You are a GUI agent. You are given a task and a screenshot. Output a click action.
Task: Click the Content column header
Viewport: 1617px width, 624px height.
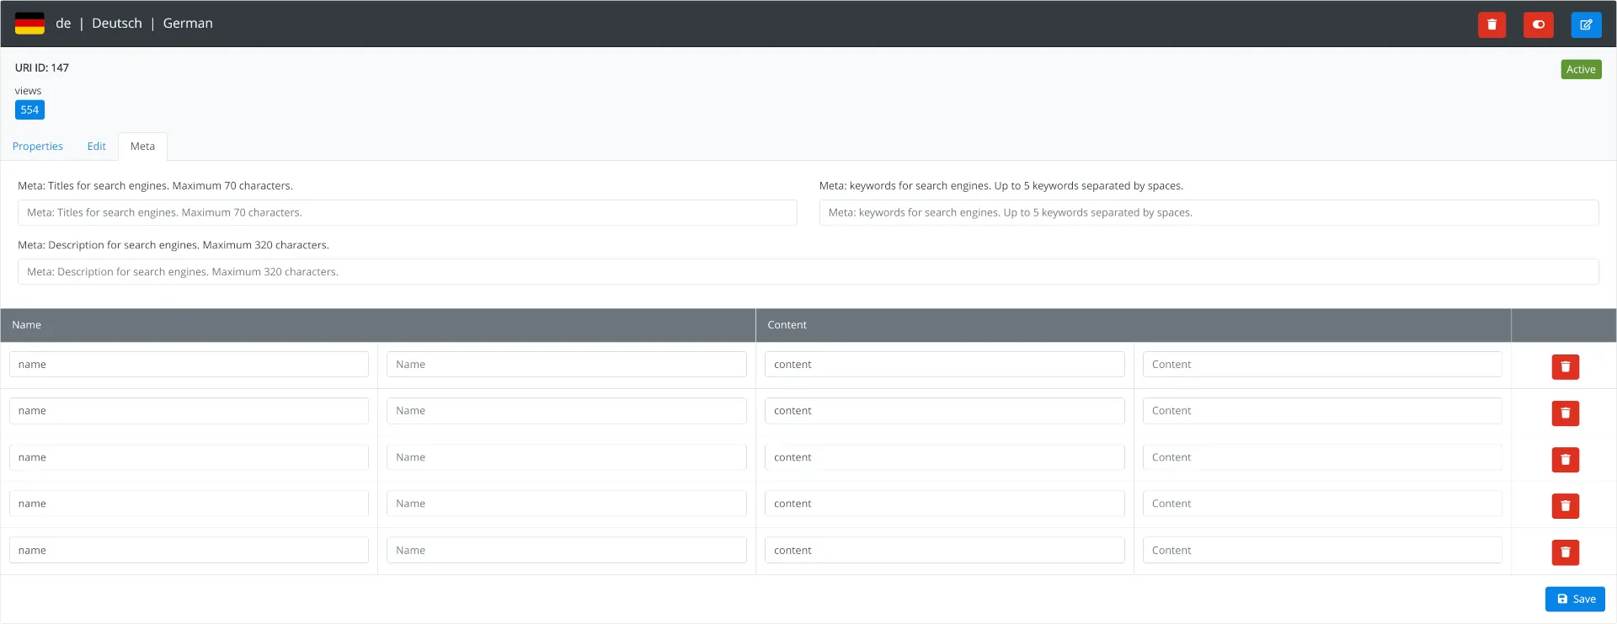1134,325
